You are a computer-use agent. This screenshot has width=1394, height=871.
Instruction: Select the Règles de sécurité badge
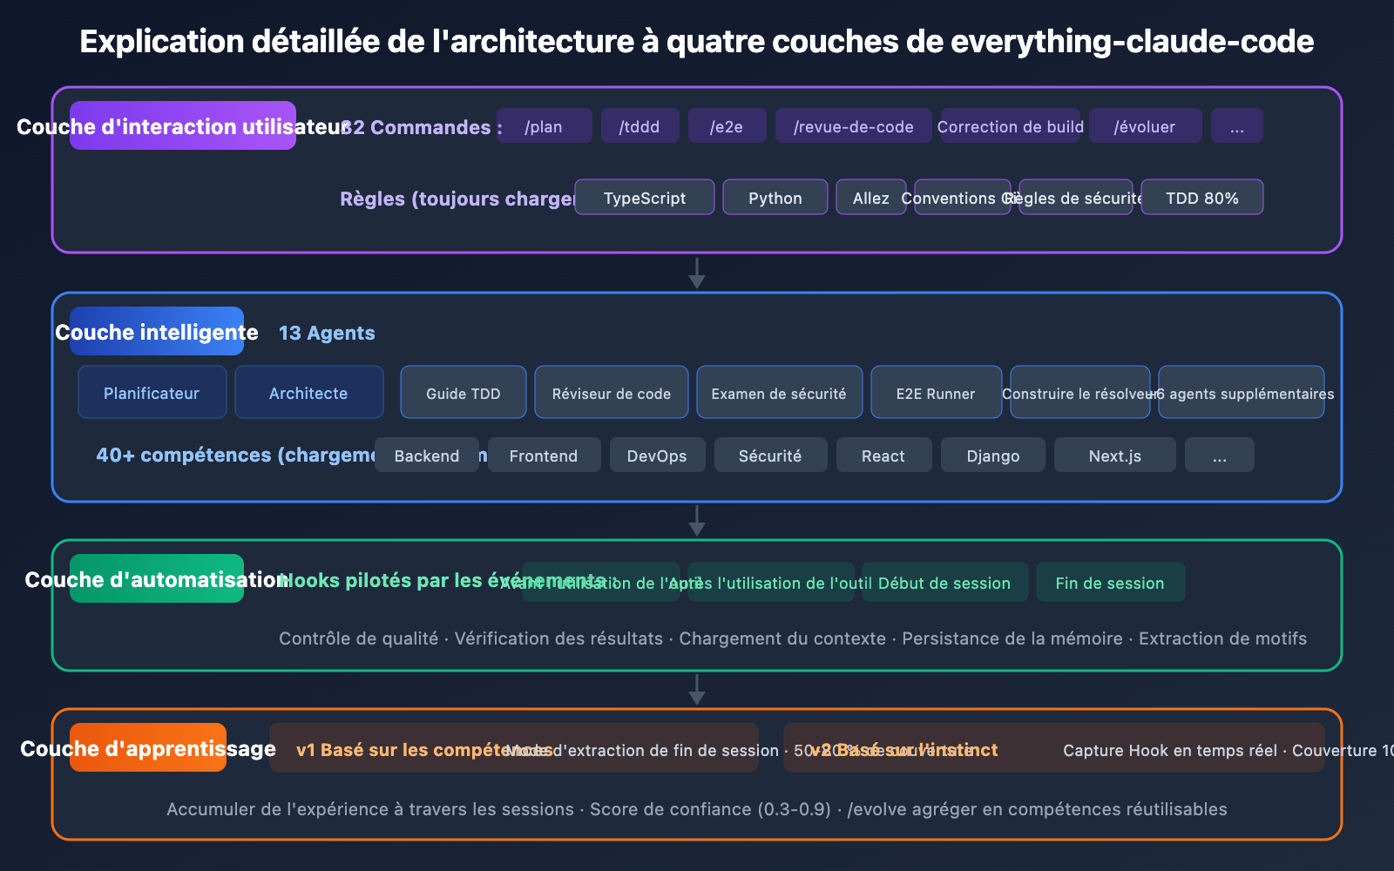click(x=1075, y=197)
